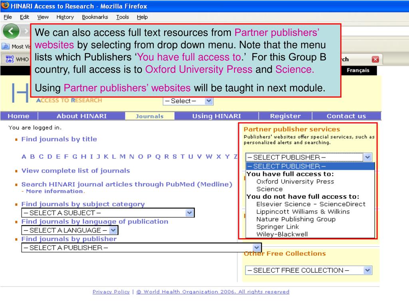Open the Contact us tab
Viewport: 409px width, 307px height.
[346, 116]
